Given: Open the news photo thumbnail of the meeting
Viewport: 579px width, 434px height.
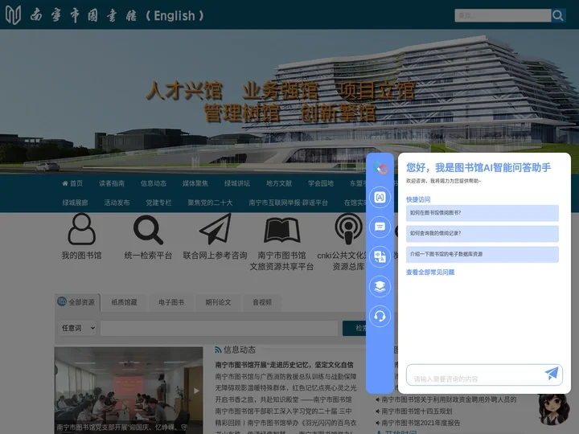Looking at the screenshot, I should [129, 391].
